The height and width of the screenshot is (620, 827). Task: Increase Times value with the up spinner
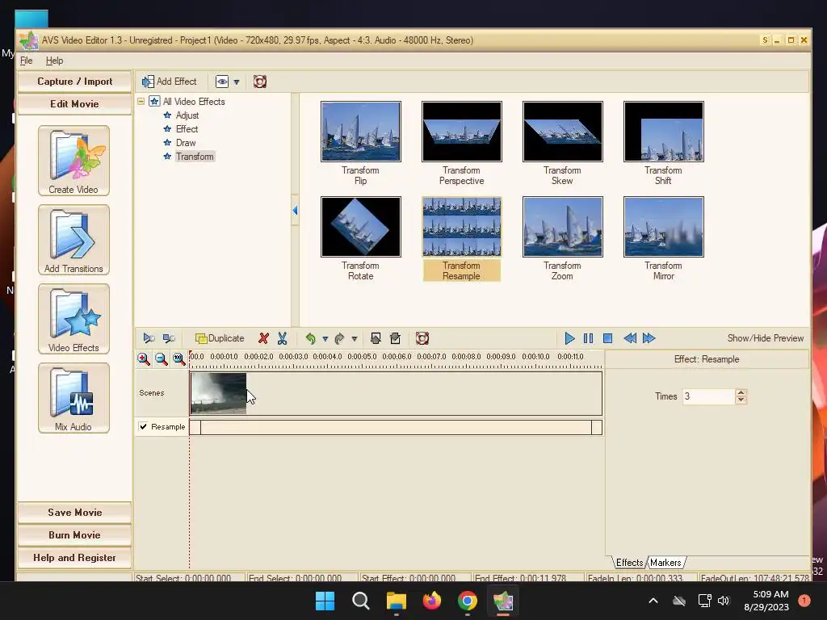click(741, 393)
